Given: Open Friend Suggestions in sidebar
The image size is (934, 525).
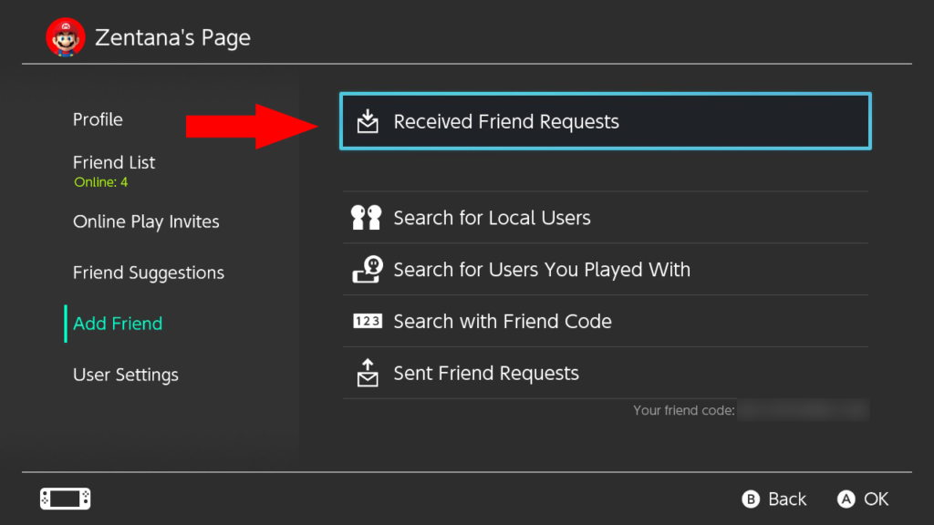Looking at the screenshot, I should (x=149, y=273).
